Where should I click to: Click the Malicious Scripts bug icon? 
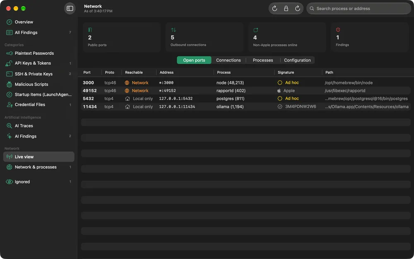[9, 84]
